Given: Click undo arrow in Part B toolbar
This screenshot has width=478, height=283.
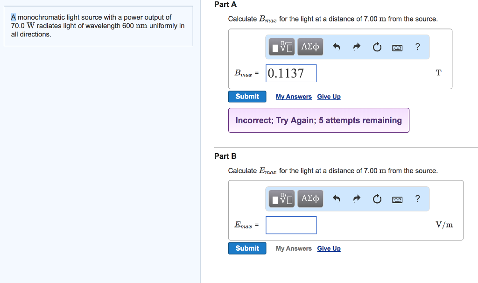Looking at the screenshot, I should [x=336, y=199].
